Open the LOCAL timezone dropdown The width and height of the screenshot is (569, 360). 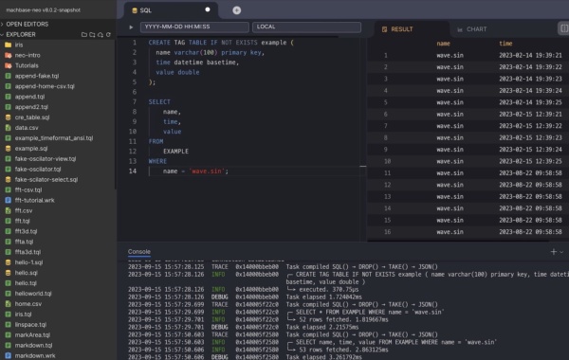[306, 27]
